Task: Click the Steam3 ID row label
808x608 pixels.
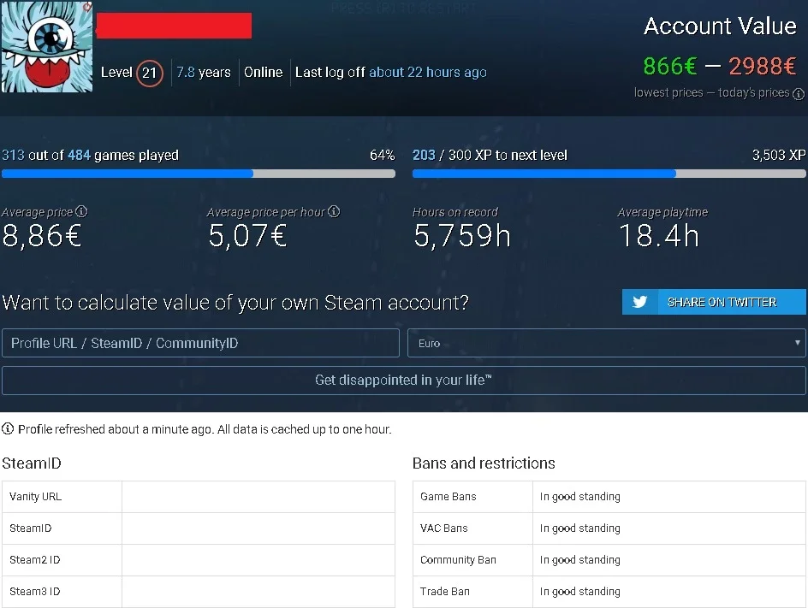Action: click(x=34, y=592)
